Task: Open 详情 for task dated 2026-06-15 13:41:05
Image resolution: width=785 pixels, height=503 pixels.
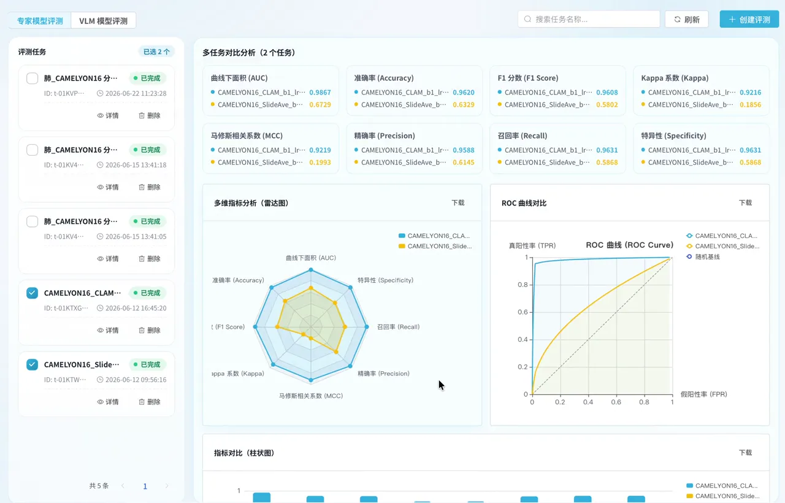Action: [x=108, y=259]
